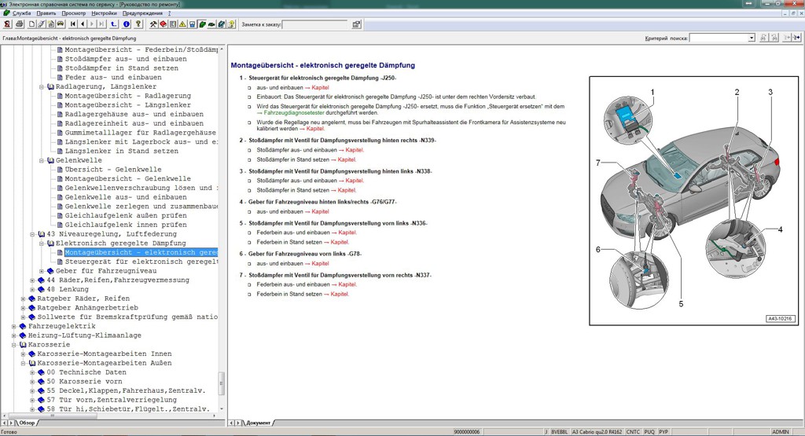Select Ratgeber Anhängerbetrieb tree item
This screenshot has width=805, height=436.
coord(87,308)
